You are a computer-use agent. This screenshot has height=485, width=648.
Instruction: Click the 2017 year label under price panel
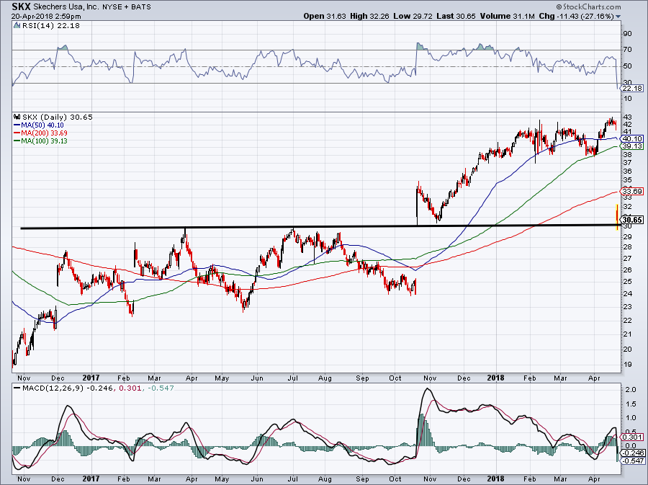tap(91, 378)
